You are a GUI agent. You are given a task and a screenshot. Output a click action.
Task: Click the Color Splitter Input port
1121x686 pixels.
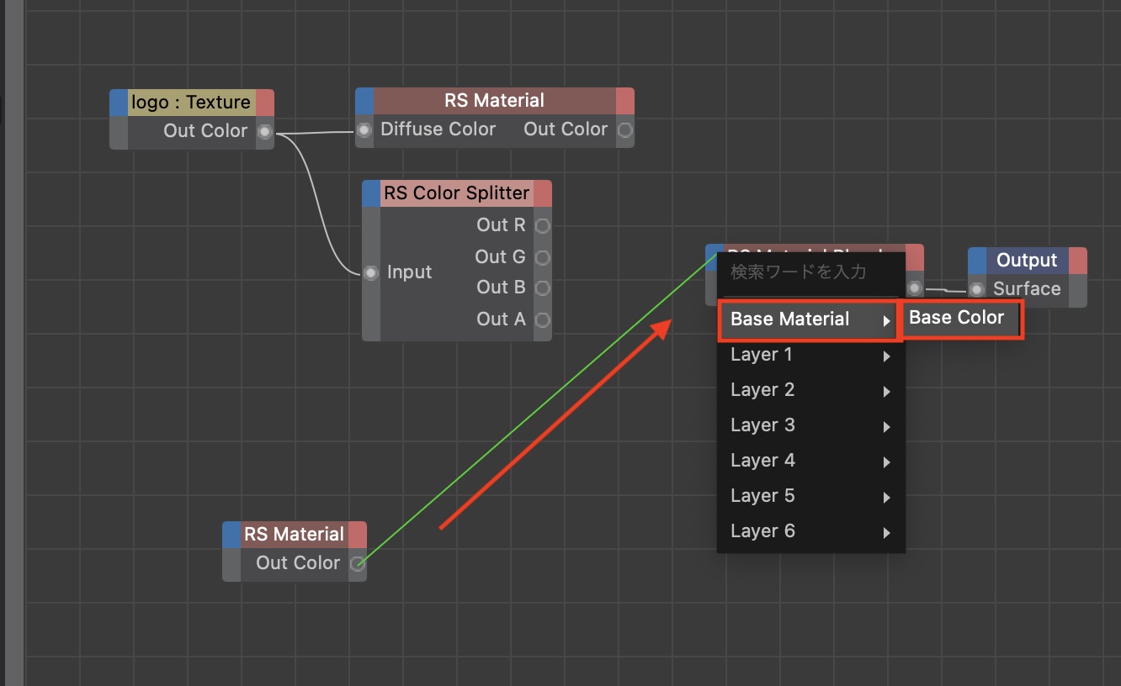tap(371, 273)
